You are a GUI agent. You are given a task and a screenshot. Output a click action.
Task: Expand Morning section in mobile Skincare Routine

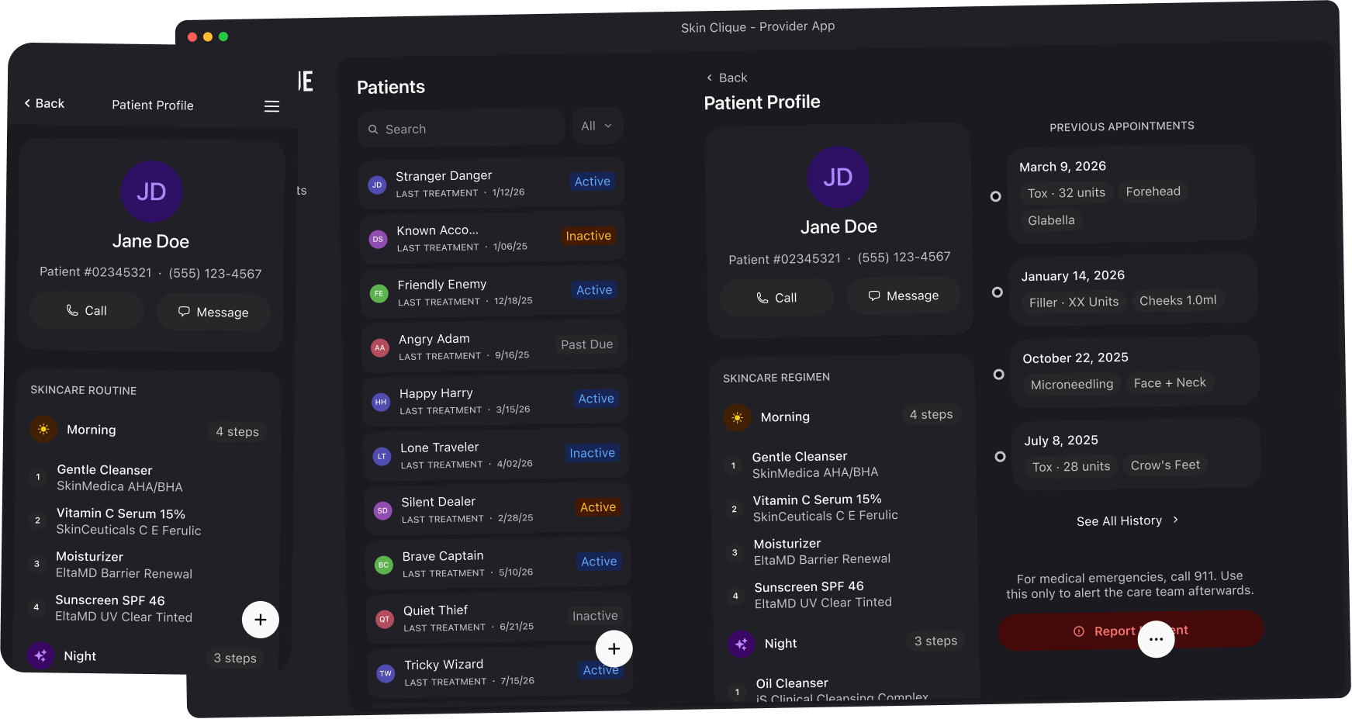tap(148, 430)
